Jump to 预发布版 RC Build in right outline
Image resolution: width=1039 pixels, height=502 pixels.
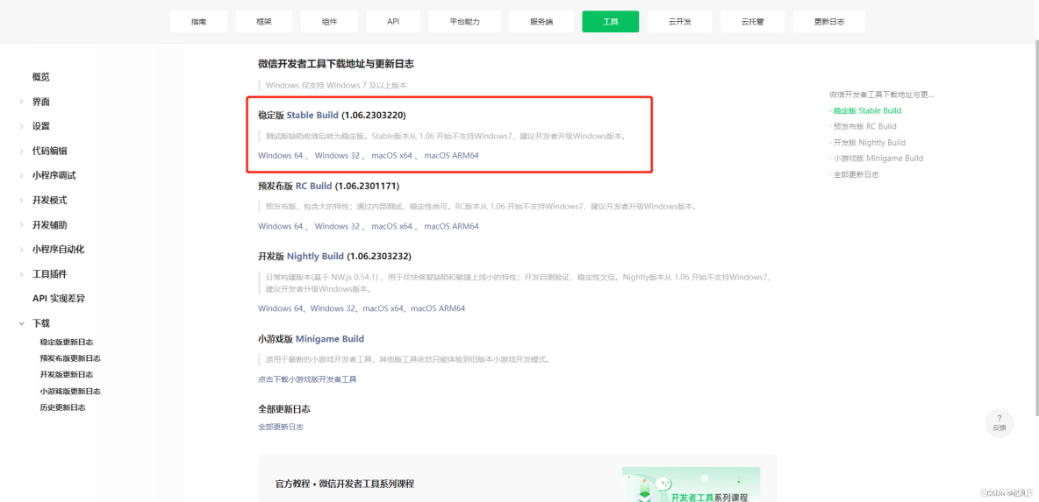pyautogui.click(x=863, y=126)
